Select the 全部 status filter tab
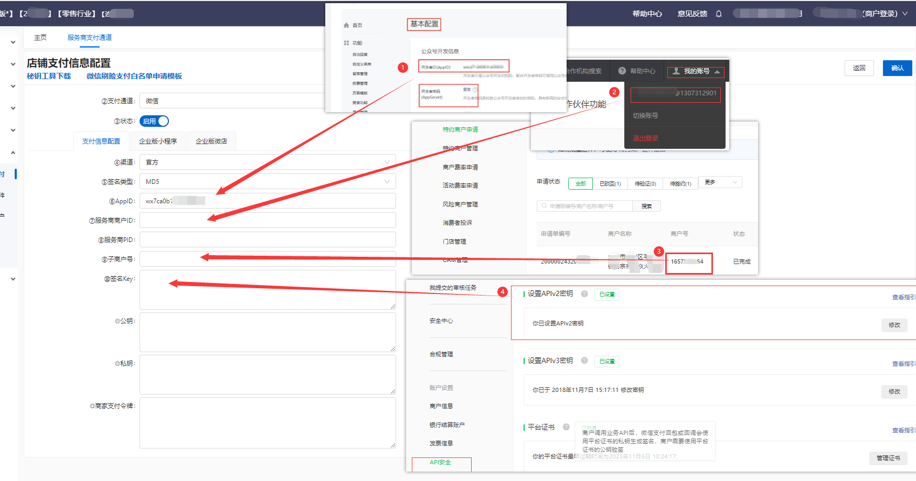Screen dimensions: 916x481 [x=580, y=183]
